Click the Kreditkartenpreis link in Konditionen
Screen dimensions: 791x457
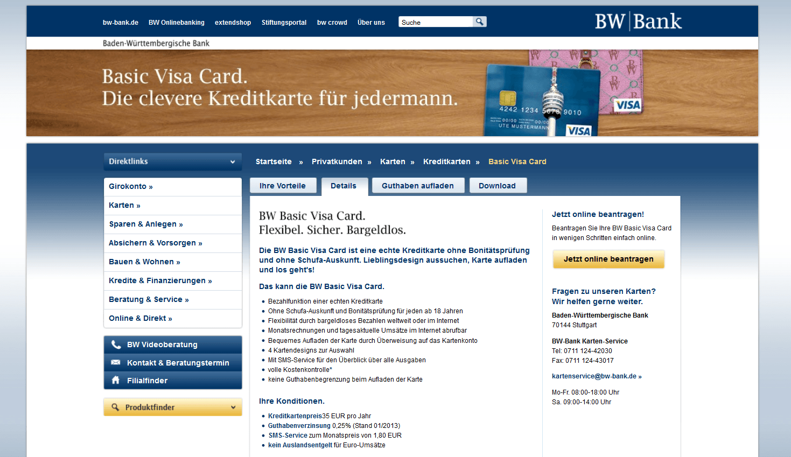(295, 416)
